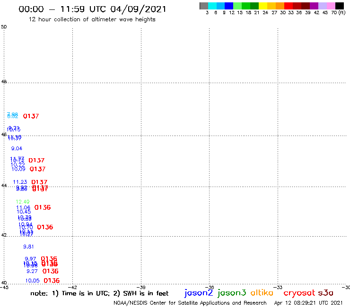The image size is (350, 307).
Task: Select the longitude axis label '-39'
Action: click(141, 287)
